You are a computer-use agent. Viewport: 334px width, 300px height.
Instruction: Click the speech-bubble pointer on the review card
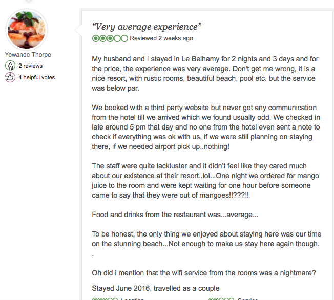pyautogui.click(x=79, y=32)
